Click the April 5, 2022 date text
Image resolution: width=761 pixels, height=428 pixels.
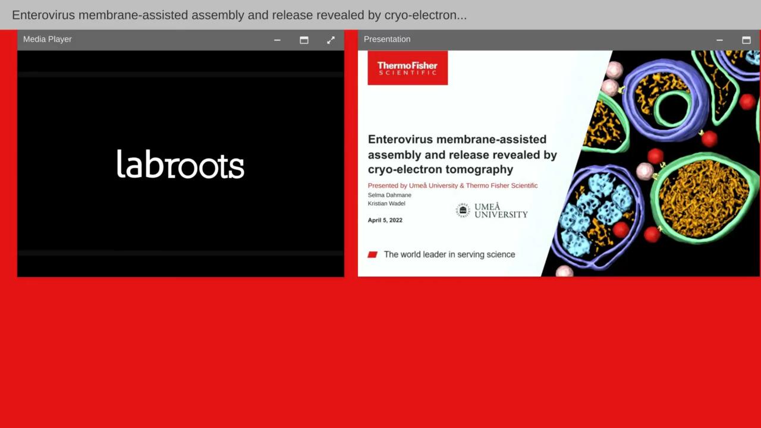click(x=385, y=220)
